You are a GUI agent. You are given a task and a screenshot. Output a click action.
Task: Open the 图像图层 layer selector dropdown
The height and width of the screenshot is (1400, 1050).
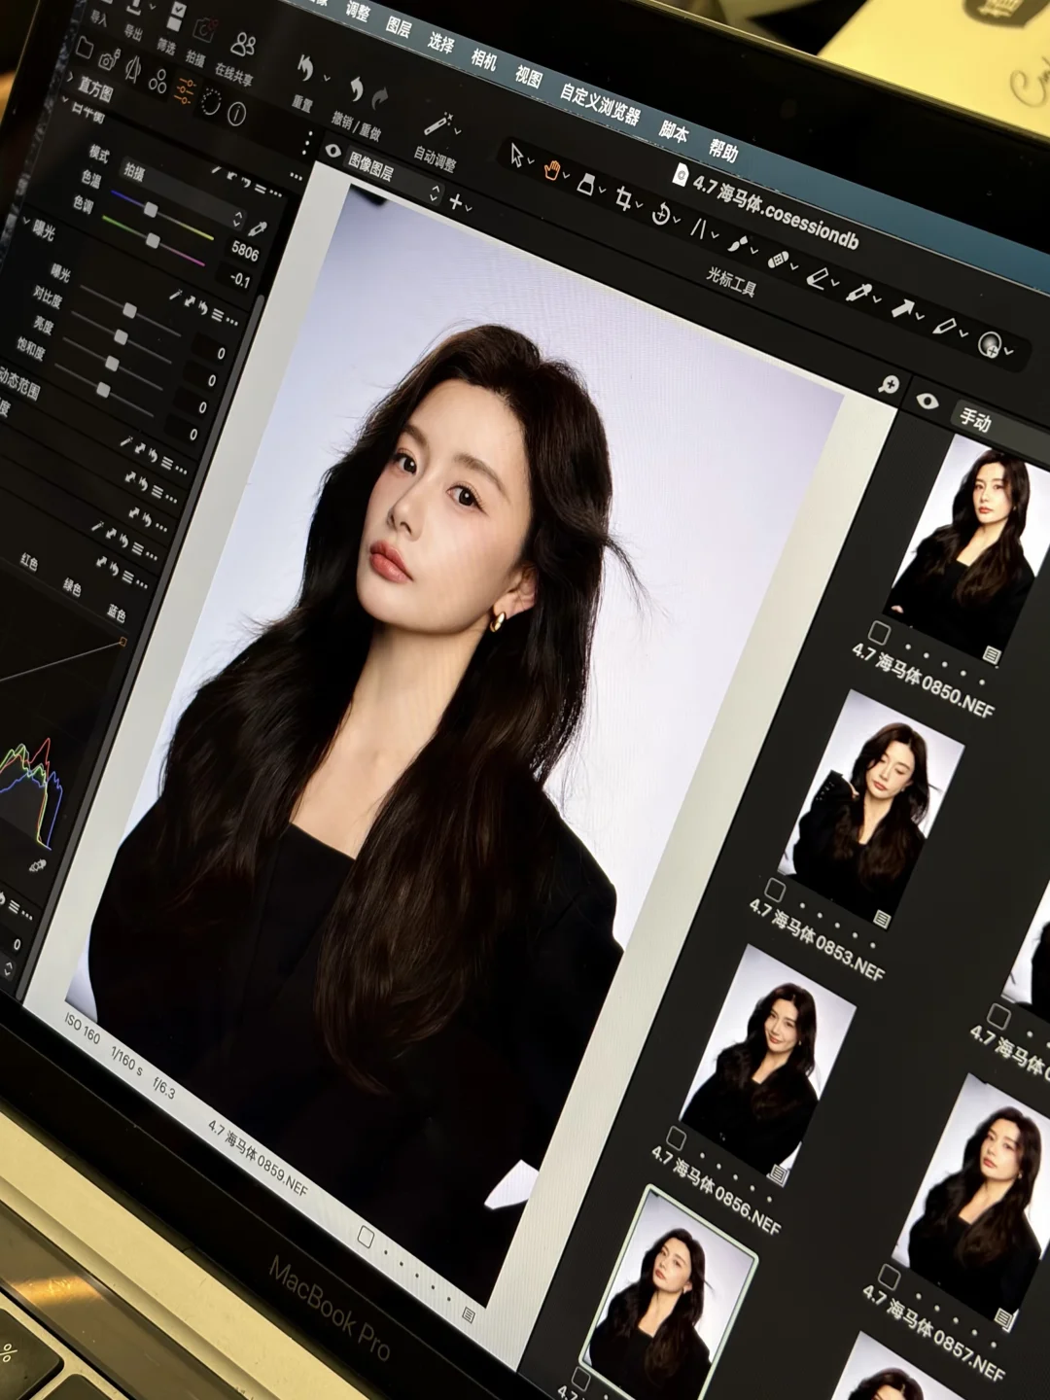pos(396,176)
